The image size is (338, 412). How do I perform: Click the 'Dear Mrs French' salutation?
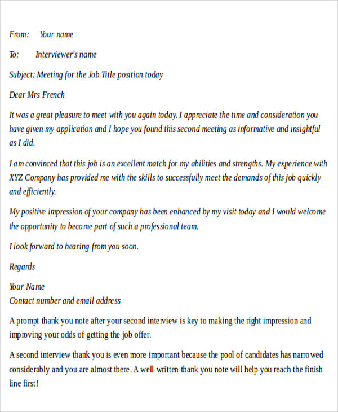click(x=37, y=95)
